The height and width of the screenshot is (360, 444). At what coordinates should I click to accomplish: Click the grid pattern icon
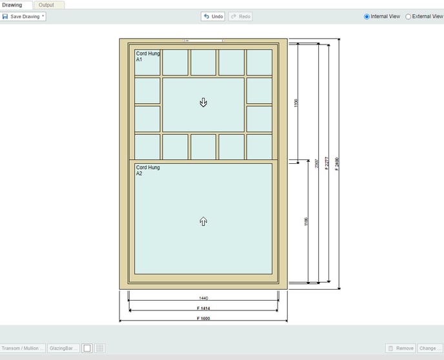tap(100, 348)
